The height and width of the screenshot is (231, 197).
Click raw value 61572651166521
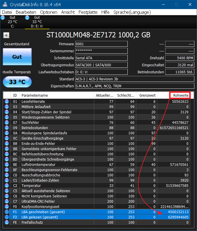[x=174, y=128]
